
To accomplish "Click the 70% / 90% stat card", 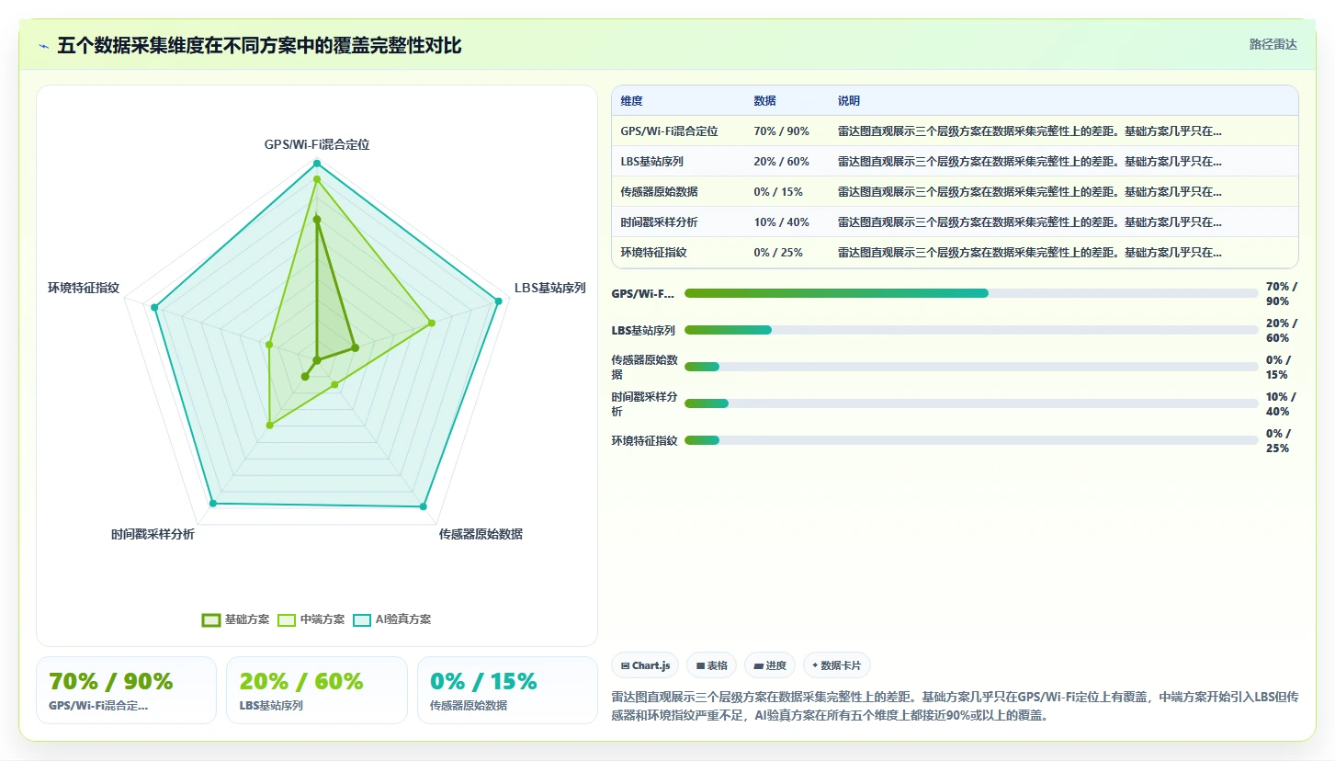I will coord(127,690).
